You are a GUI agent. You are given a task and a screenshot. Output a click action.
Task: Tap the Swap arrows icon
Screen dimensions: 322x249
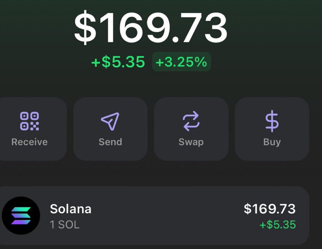coord(191,121)
